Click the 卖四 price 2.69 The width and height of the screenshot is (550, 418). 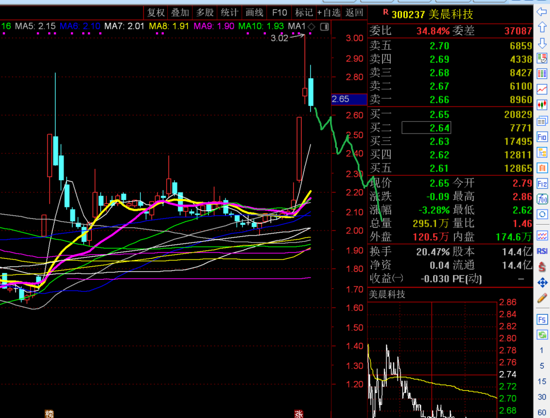pos(439,59)
